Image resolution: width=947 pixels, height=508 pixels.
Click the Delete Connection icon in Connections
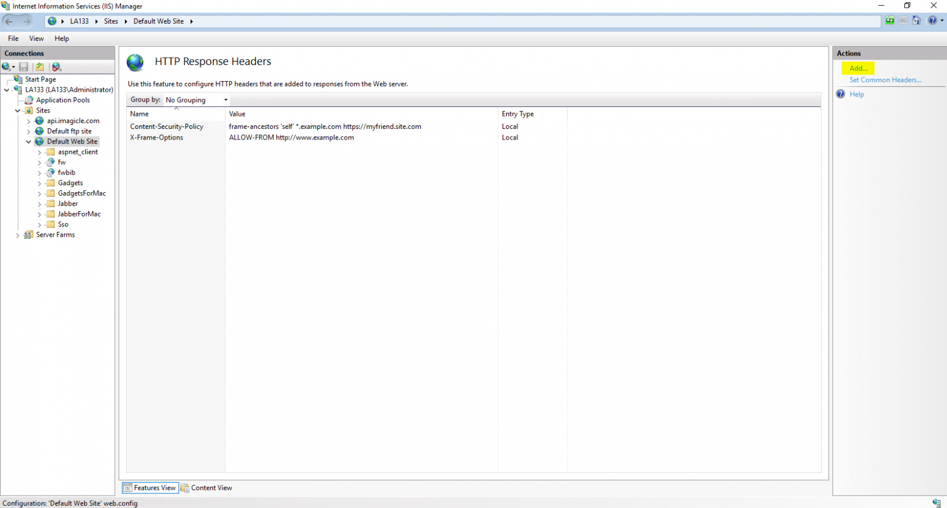(56, 67)
